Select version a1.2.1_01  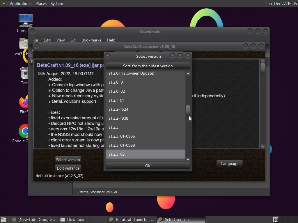click(146, 100)
